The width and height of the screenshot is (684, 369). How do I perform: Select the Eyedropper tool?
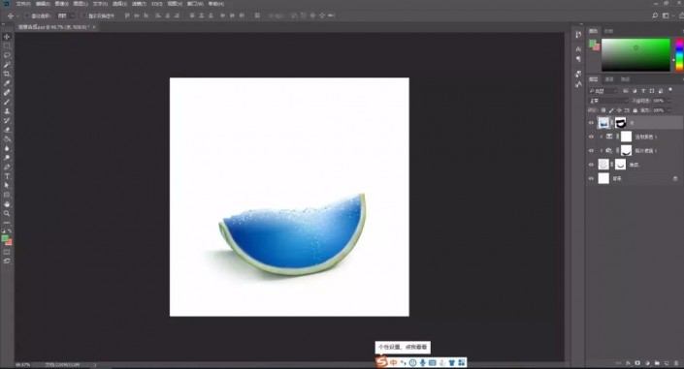pyautogui.click(x=7, y=83)
